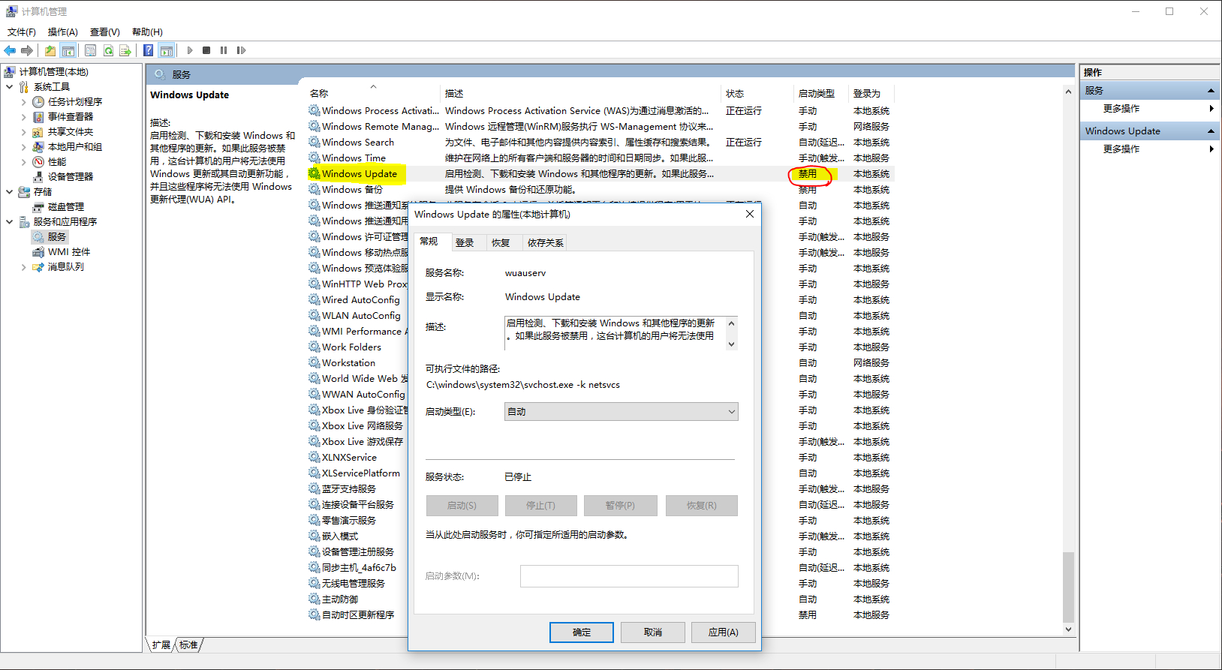Collapse the Windows Update section in 操作 pane
Screen dimensions: 1222x670
click(x=1211, y=131)
